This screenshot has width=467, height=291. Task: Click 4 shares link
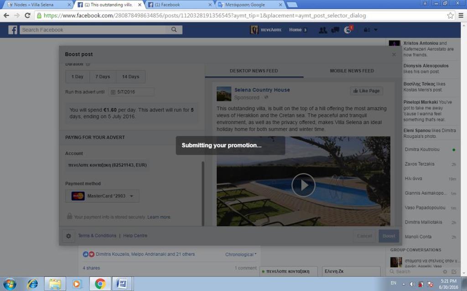pos(91,268)
